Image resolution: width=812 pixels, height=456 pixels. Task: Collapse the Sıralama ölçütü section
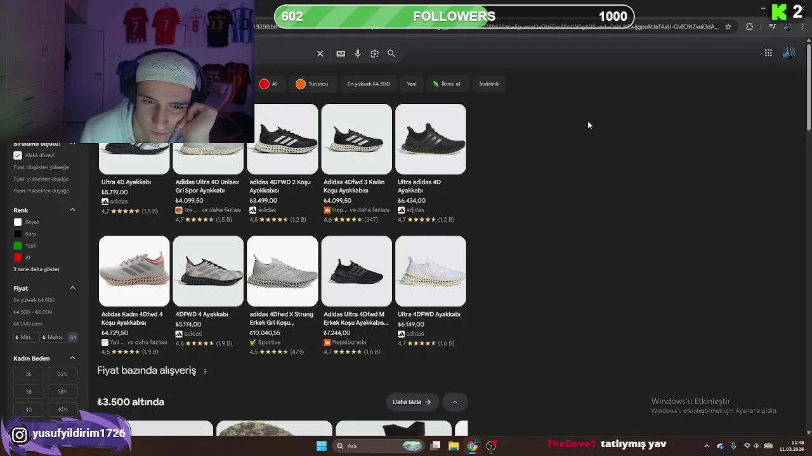[72, 144]
